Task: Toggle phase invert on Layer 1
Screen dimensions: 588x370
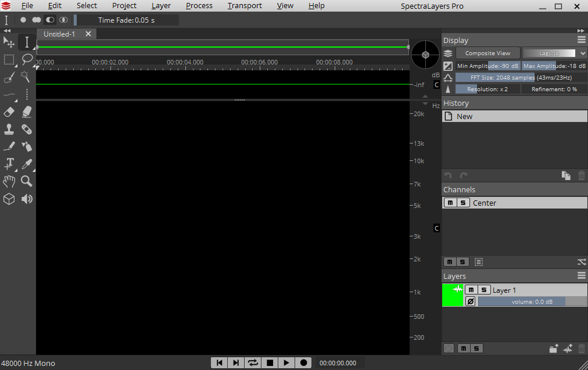Action: (471, 301)
